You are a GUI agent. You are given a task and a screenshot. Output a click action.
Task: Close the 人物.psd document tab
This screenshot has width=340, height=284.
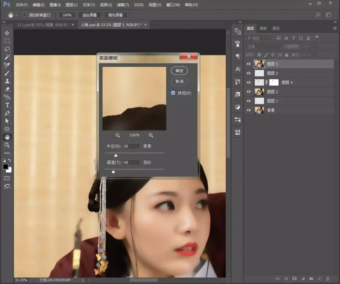pos(145,25)
